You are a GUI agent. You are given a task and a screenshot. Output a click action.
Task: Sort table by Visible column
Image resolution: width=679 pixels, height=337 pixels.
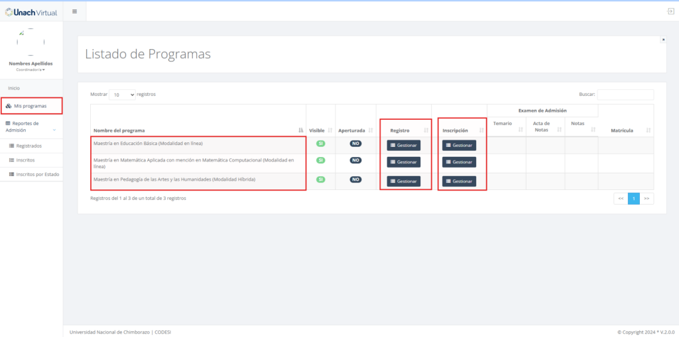(x=330, y=130)
